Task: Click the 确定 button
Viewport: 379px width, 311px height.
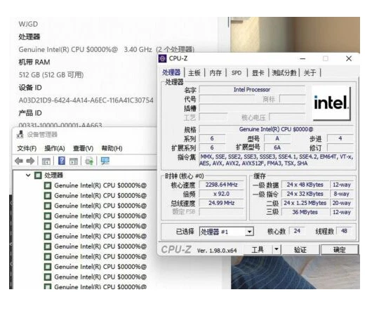Action: coord(340,250)
